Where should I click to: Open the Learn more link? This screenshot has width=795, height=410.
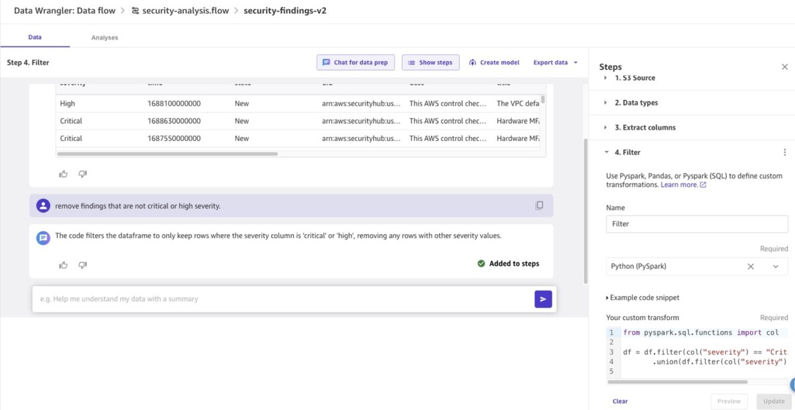pos(683,185)
